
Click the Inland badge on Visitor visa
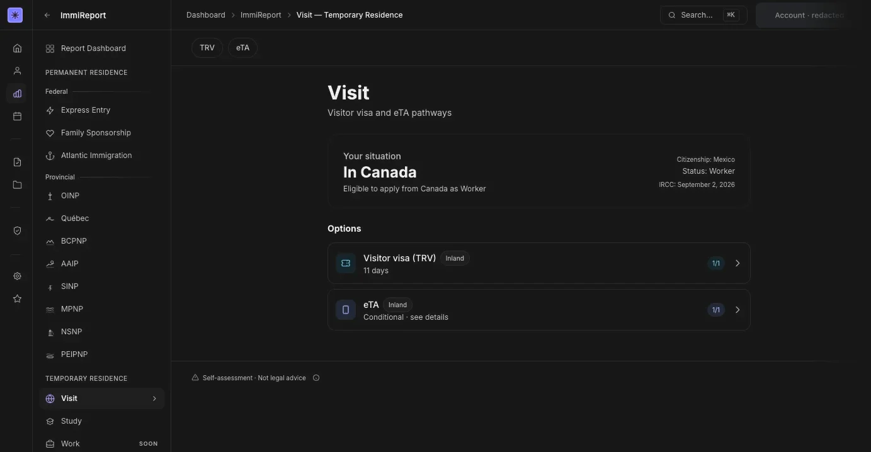coord(455,258)
